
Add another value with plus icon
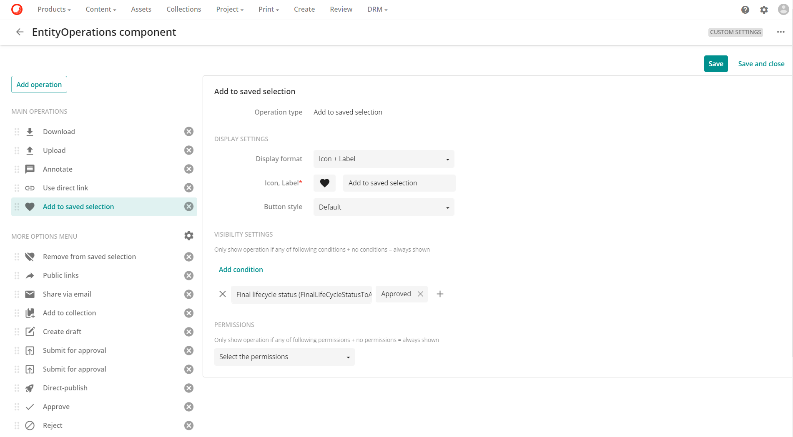point(440,294)
